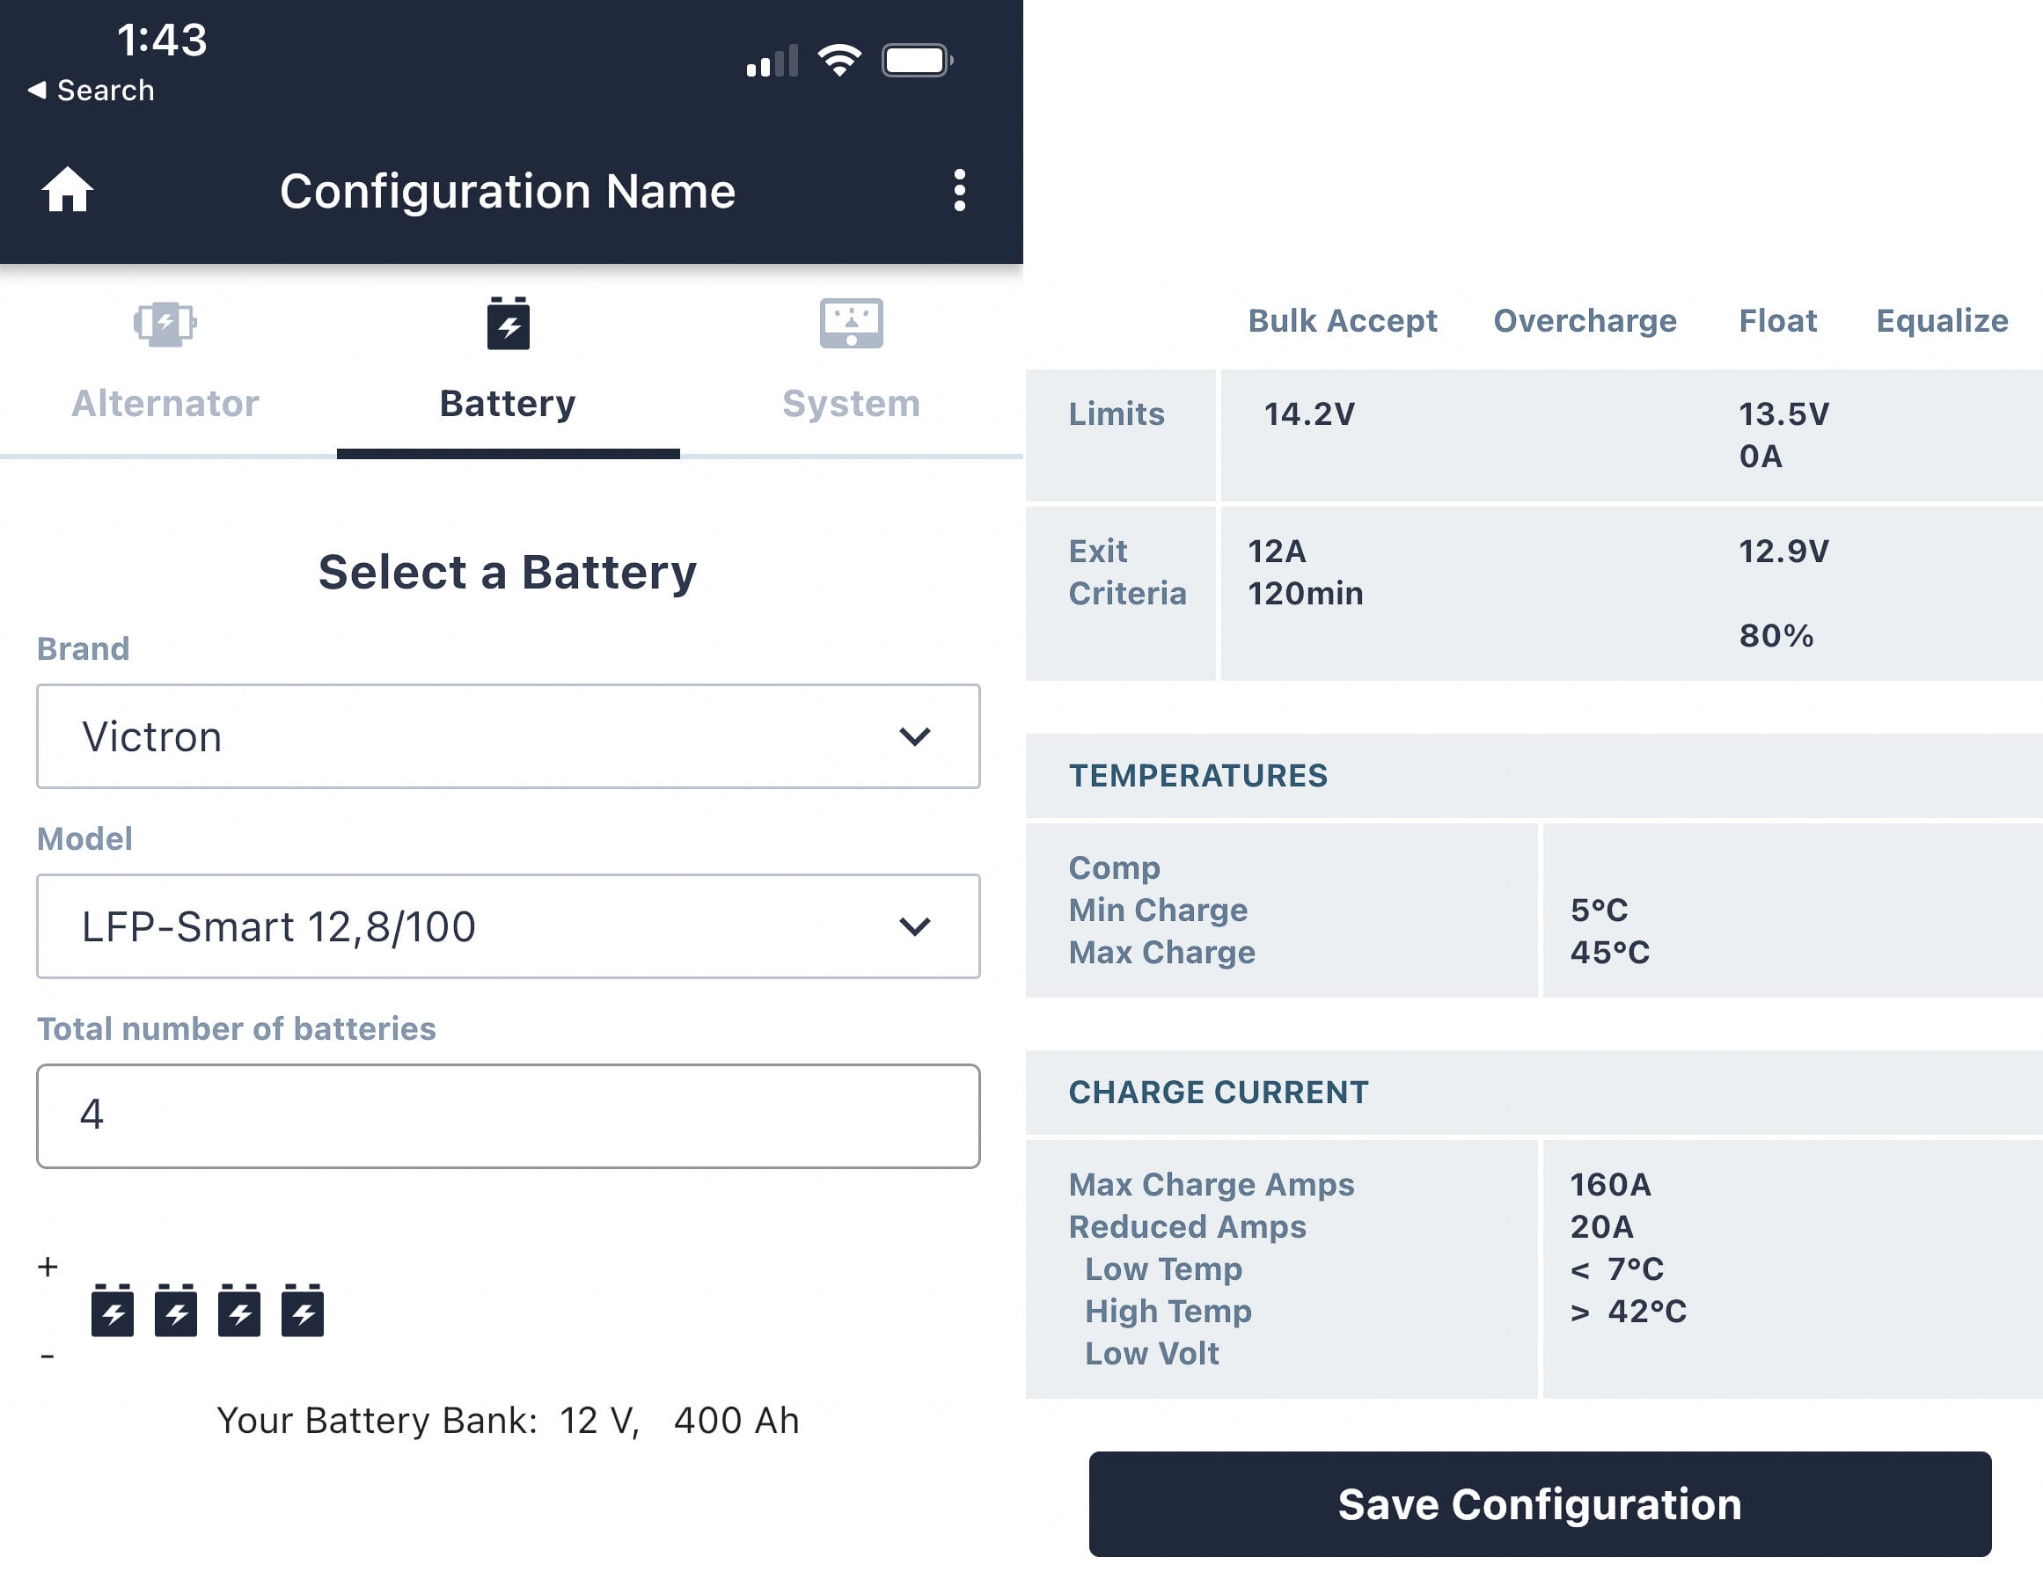This screenshot has width=2043, height=1594.
Task: Switch to the Alternator tab label
Action: pyautogui.click(x=165, y=403)
